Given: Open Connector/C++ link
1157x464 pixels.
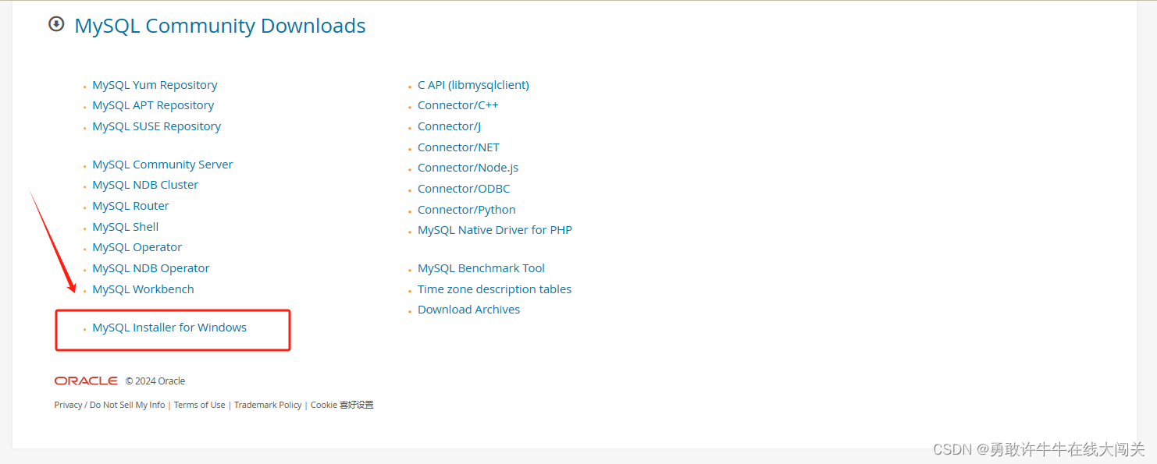Looking at the screenshot, I should (457, 105).
